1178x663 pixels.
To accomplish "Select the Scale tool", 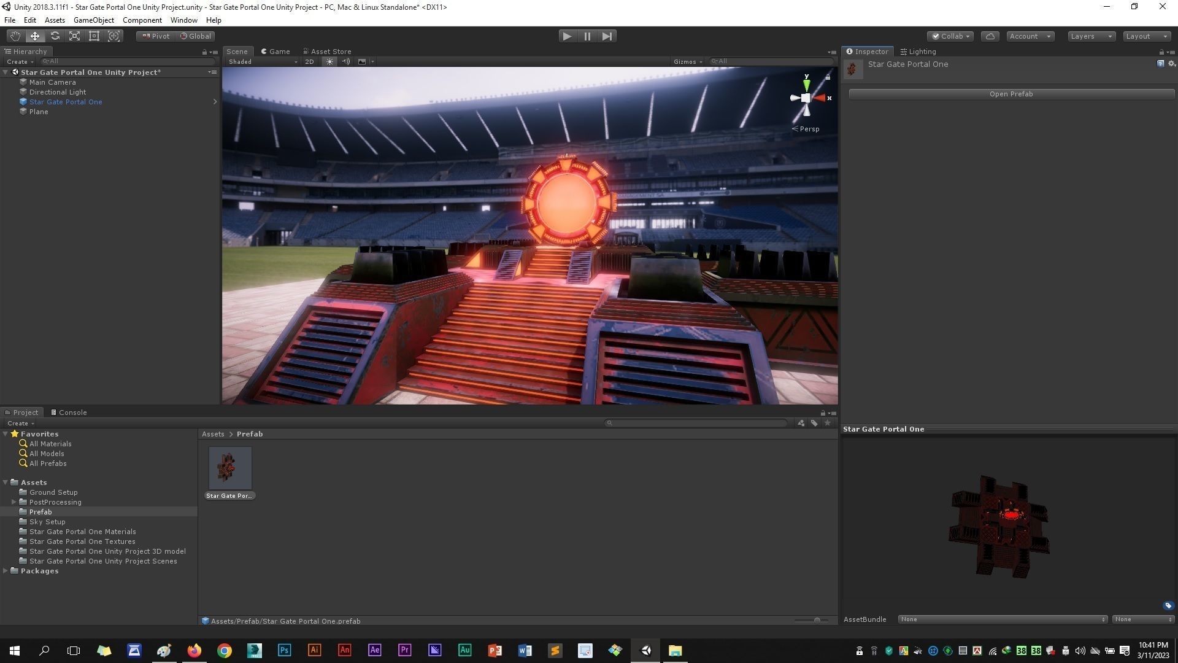I will (x=74, y=36).
